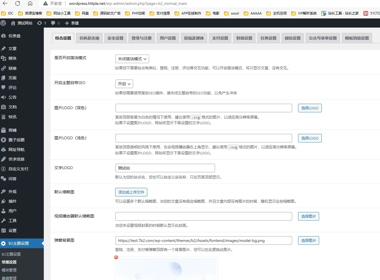Click the 文字LOGO text field

coord(165,168)
